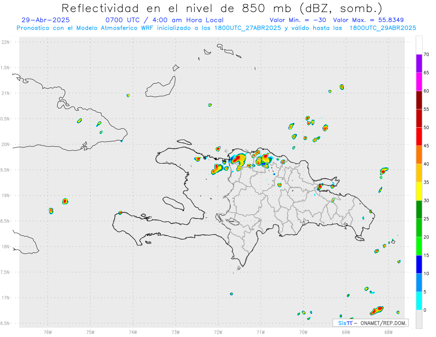Click the '22N' latitude axis label

point(5,42)
